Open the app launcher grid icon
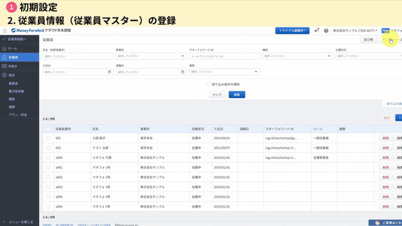 point(5,31)
